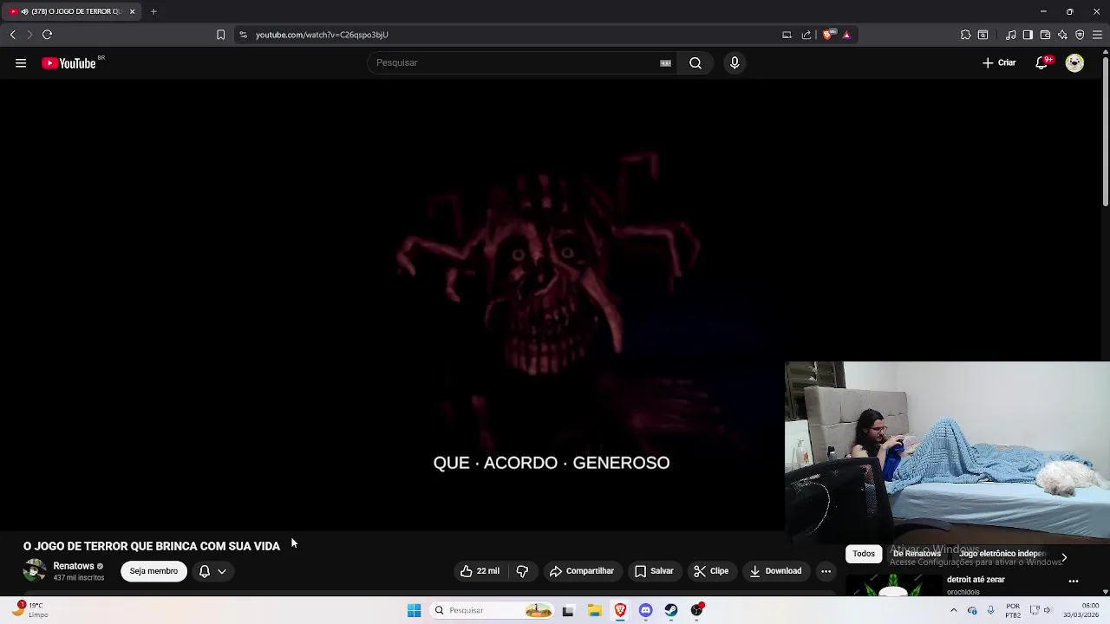
Task: Open weather widget showing 19°C
Action: pyautogui.click(x=29, y=609)
